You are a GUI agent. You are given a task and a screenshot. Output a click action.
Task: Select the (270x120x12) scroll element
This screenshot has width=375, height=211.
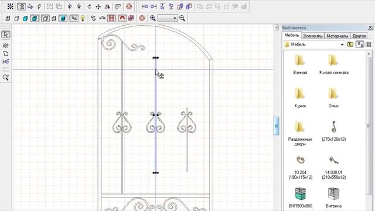coord(333,131)
